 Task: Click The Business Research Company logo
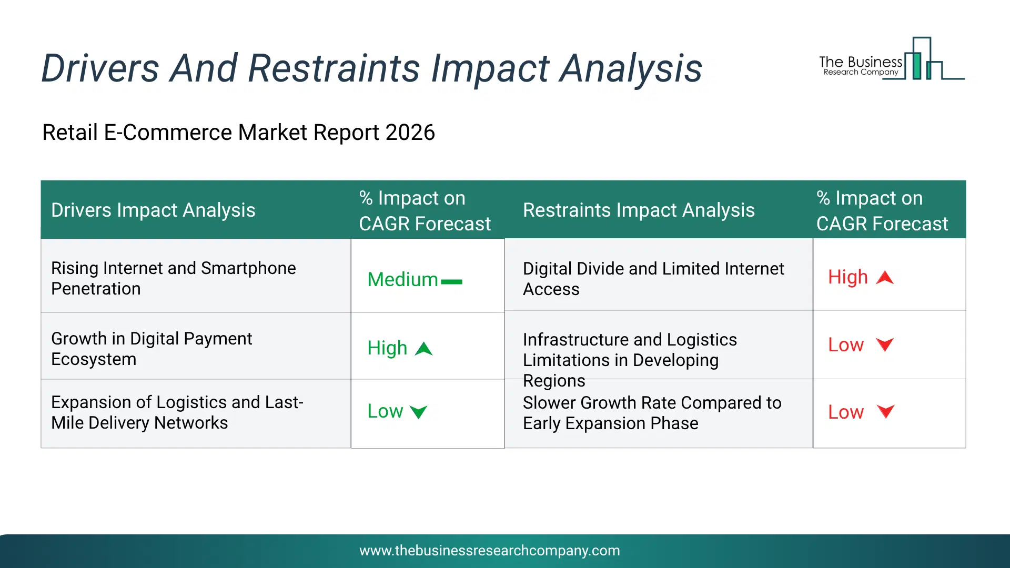[892, 58]
